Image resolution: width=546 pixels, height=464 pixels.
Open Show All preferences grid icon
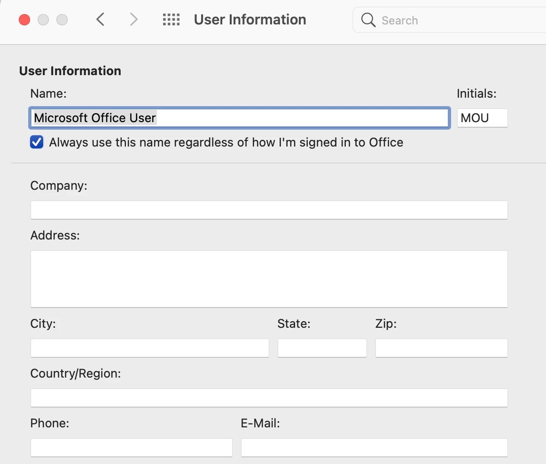[172, 20]
